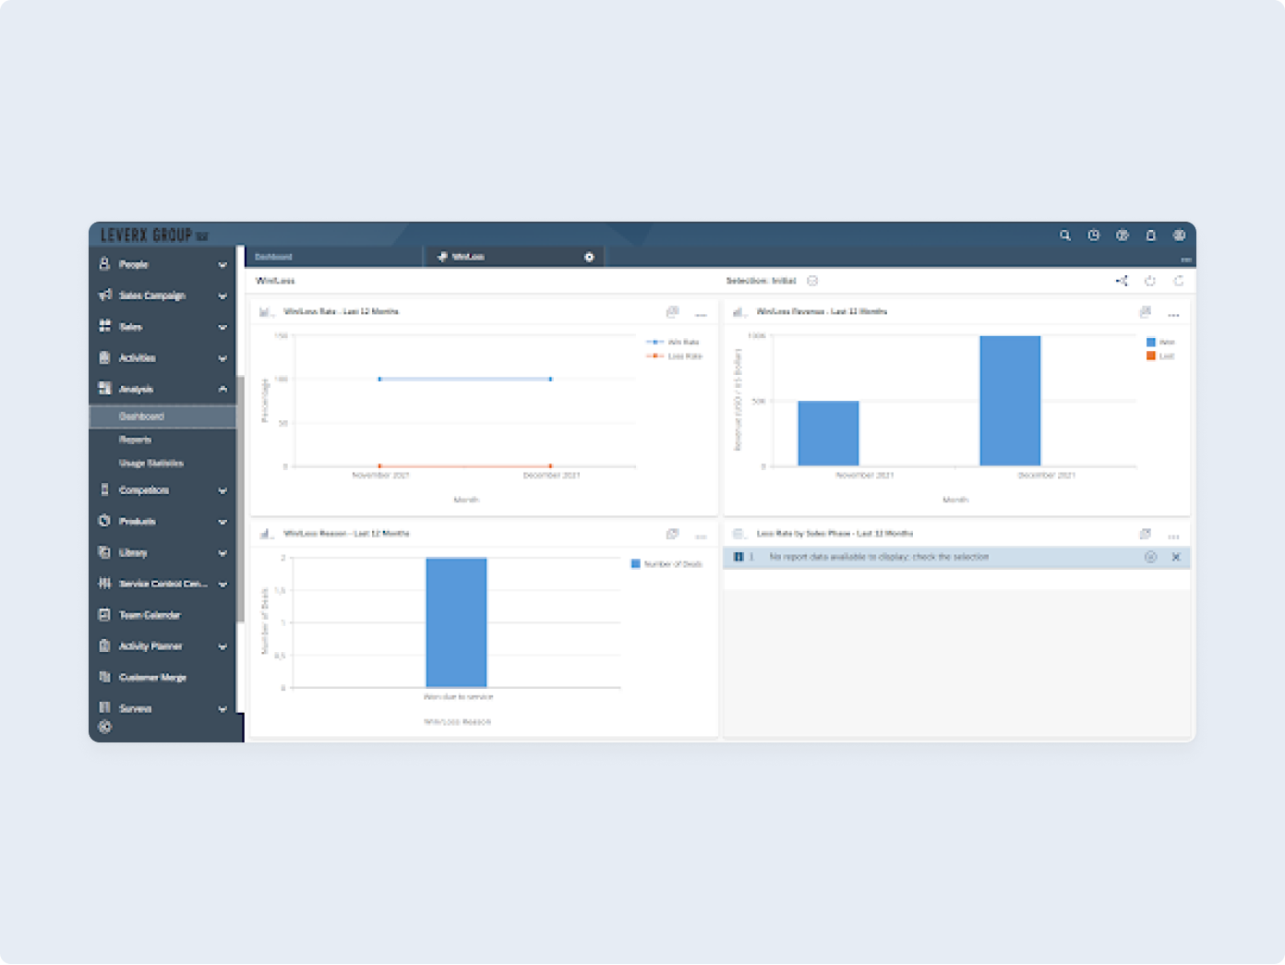Open notifications bell in the header
The image size is (1285, 965).
pos(1151,235)
